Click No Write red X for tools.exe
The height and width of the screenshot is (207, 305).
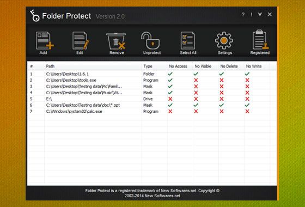click(x=247, y=80)
